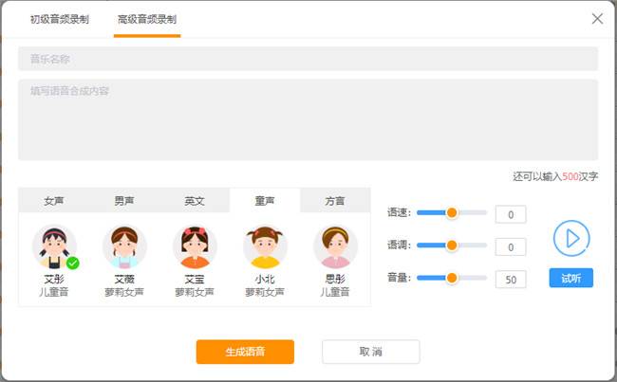Close the audio recording dialog
Image resolution: width=617 pixels, height=382 pixels.
coord(597,18)
